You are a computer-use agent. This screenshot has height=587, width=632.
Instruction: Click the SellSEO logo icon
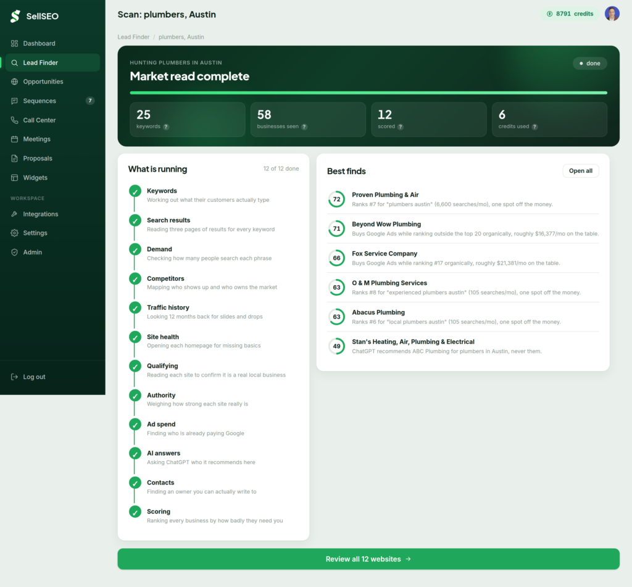(15, 16)
